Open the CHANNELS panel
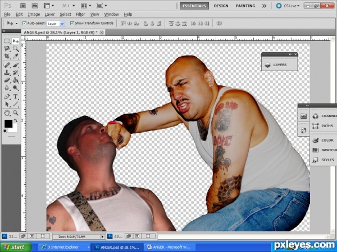The height and width of the screenshot is (252, 337). 324,116
